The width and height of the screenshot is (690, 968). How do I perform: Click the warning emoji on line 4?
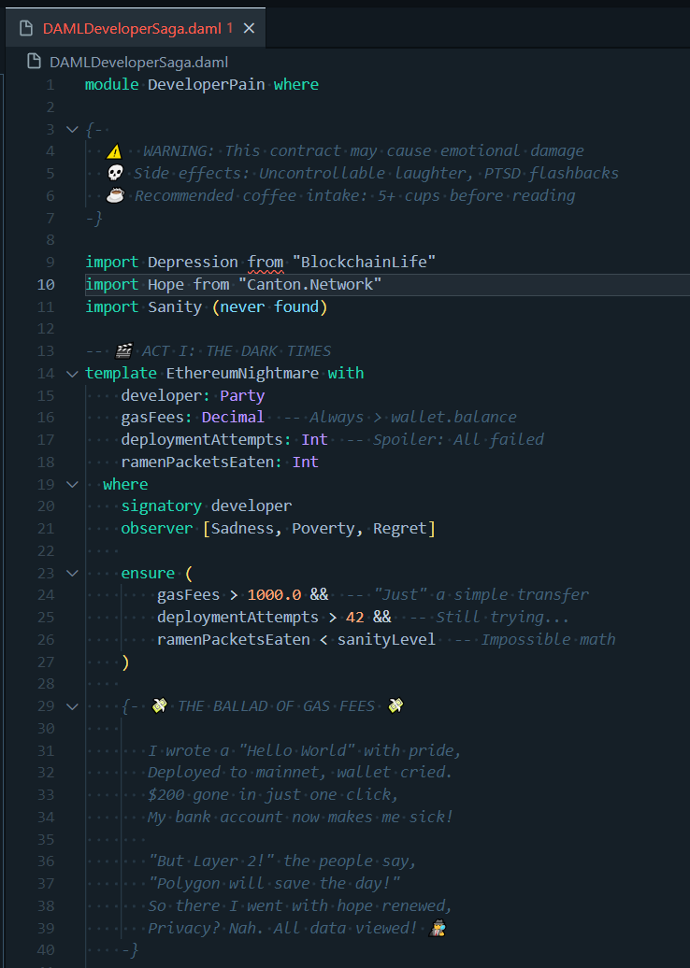114,151
